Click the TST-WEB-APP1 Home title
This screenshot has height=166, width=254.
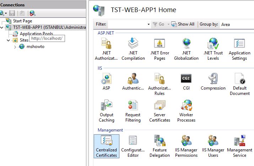click(x=144, y=10)
